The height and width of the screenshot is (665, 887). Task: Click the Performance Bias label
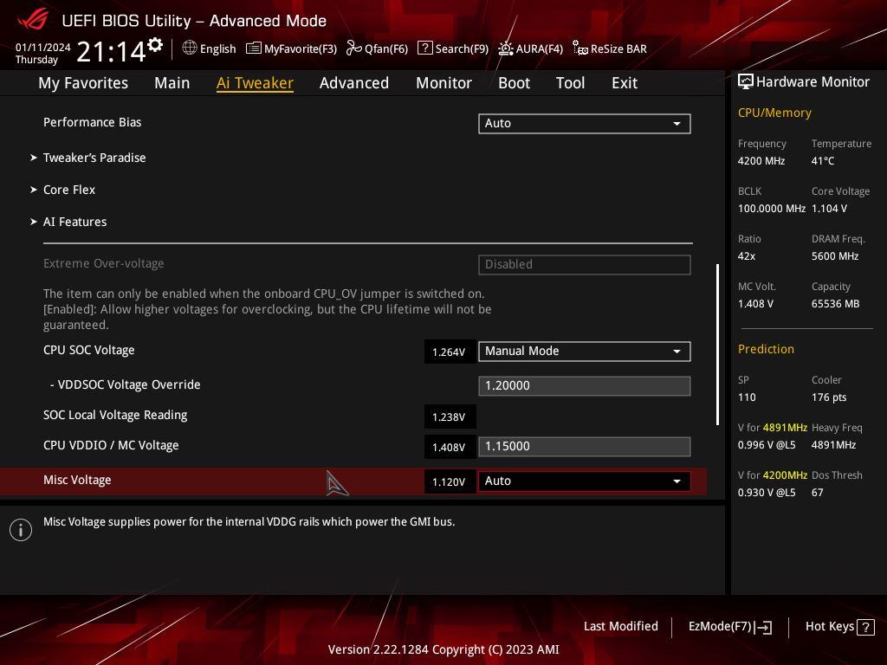92,122
